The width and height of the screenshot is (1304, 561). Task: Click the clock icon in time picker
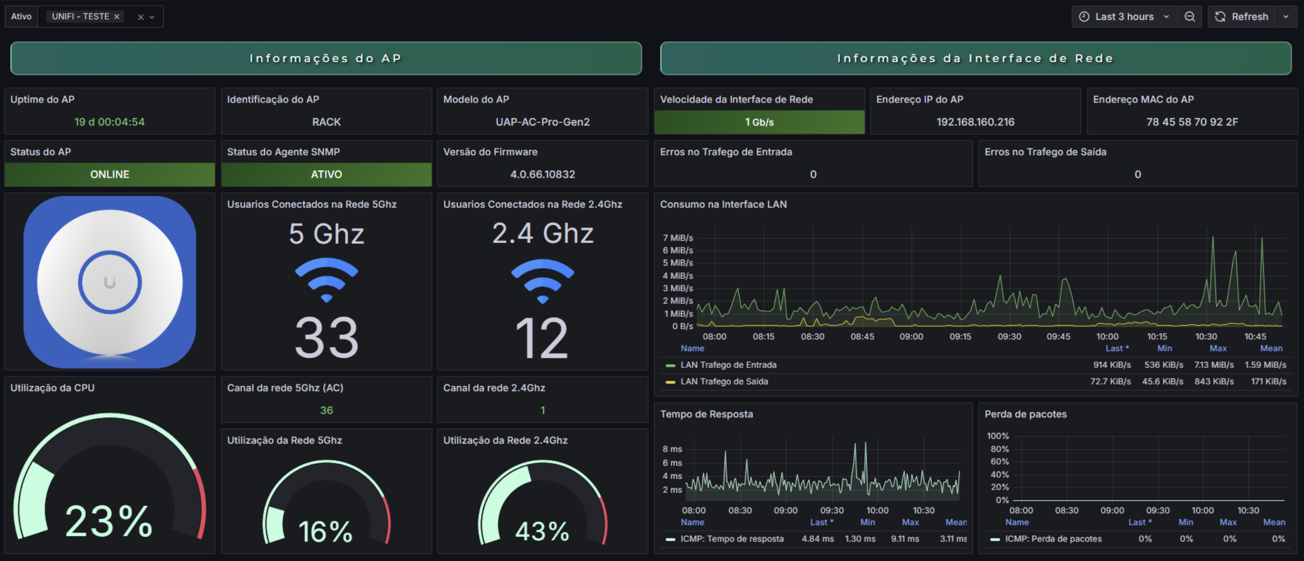click(1084, 17)
